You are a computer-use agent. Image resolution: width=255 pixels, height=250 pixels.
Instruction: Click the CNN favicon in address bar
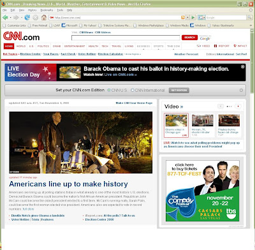point(52,18)
